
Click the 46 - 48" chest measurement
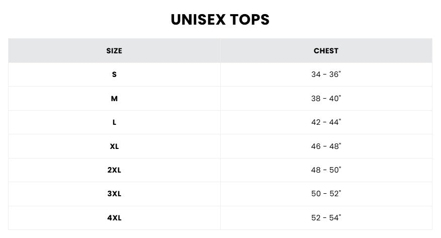tap(326, 146)
